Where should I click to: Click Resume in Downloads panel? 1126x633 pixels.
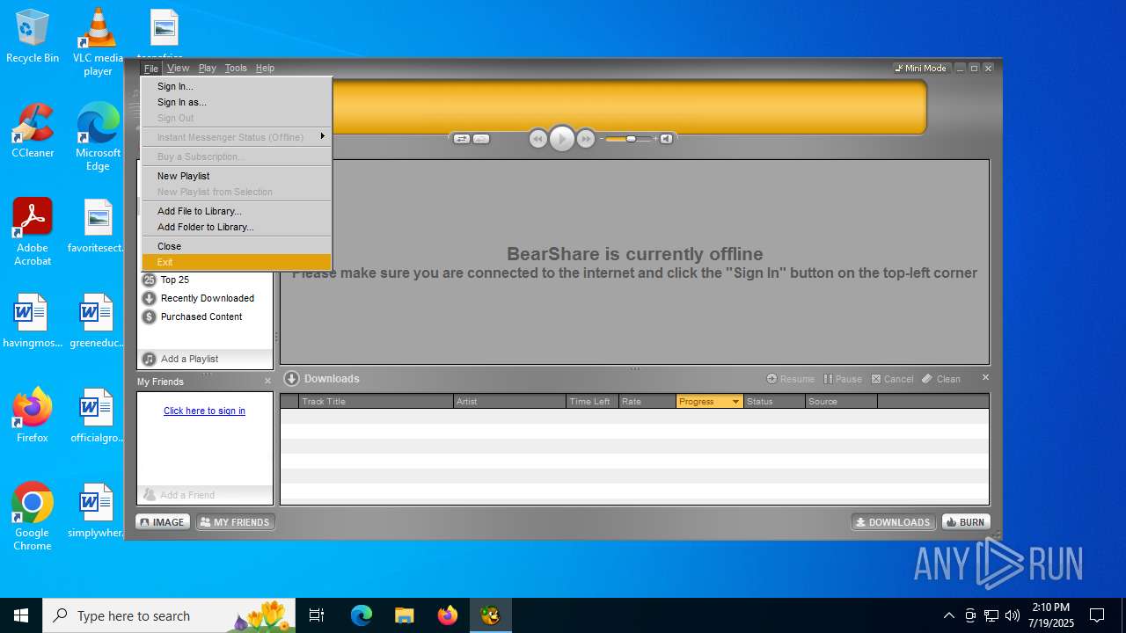790,379
